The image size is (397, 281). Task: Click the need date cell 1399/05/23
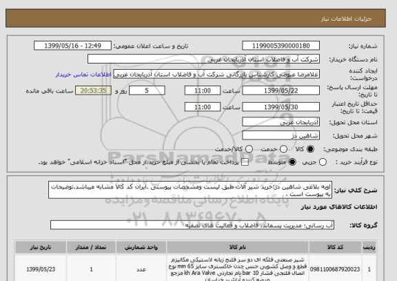tap(41, 269)
